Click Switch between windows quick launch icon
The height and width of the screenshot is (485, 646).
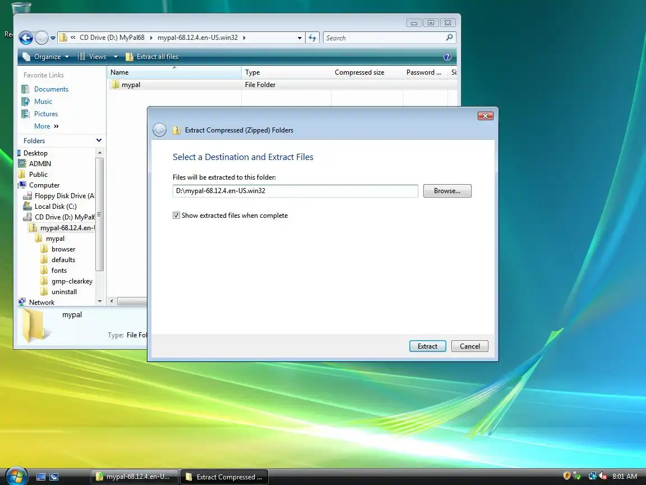click(54, 477)
